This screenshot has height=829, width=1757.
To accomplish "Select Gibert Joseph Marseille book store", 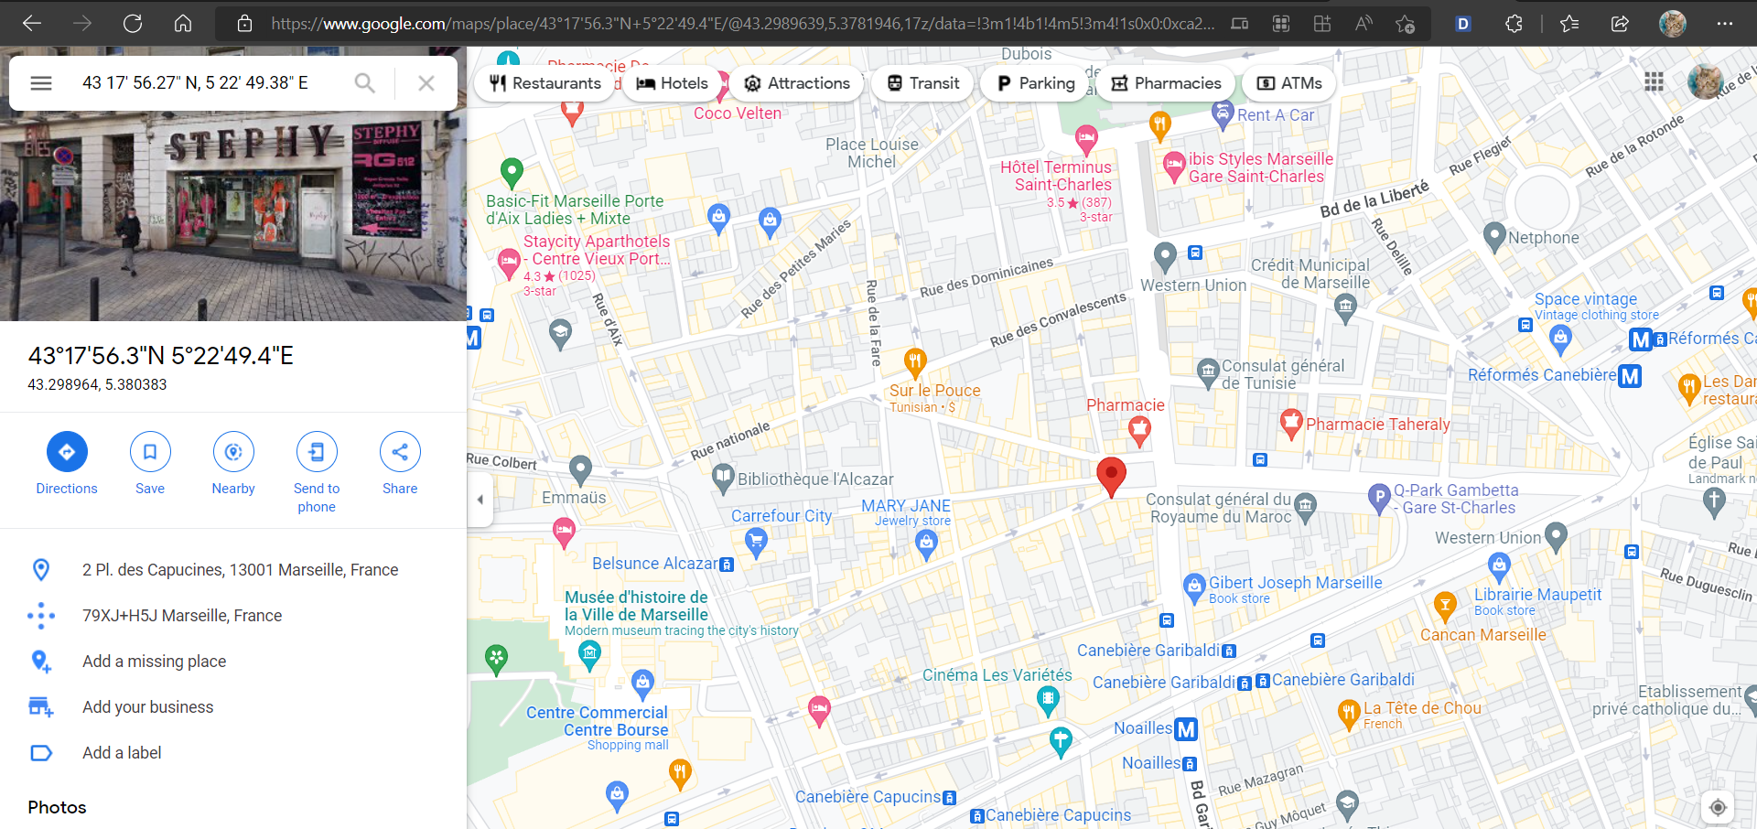I will coord(1194,587).
